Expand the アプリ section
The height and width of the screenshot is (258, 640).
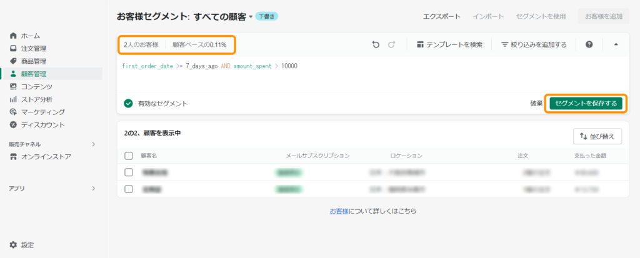coord(94,188)
